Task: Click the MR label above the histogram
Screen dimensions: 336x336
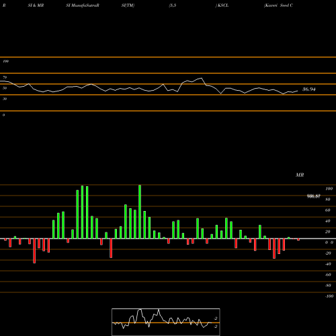Action: 300,175
